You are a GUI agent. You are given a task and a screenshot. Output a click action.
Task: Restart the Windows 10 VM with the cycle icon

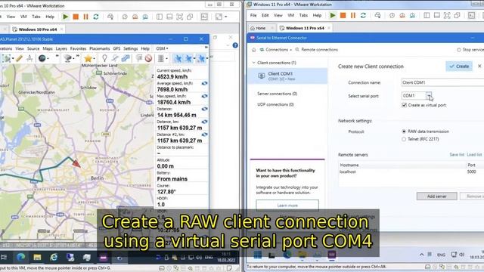[96, 17]
